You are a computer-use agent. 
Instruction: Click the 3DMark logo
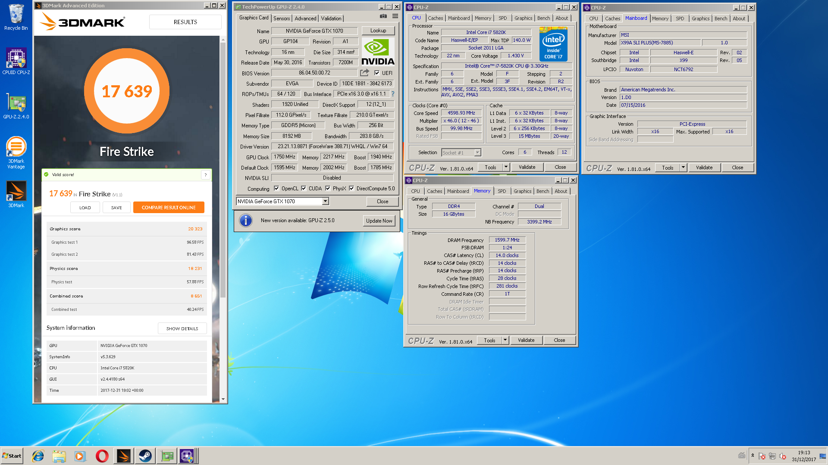tap(82, 22)
